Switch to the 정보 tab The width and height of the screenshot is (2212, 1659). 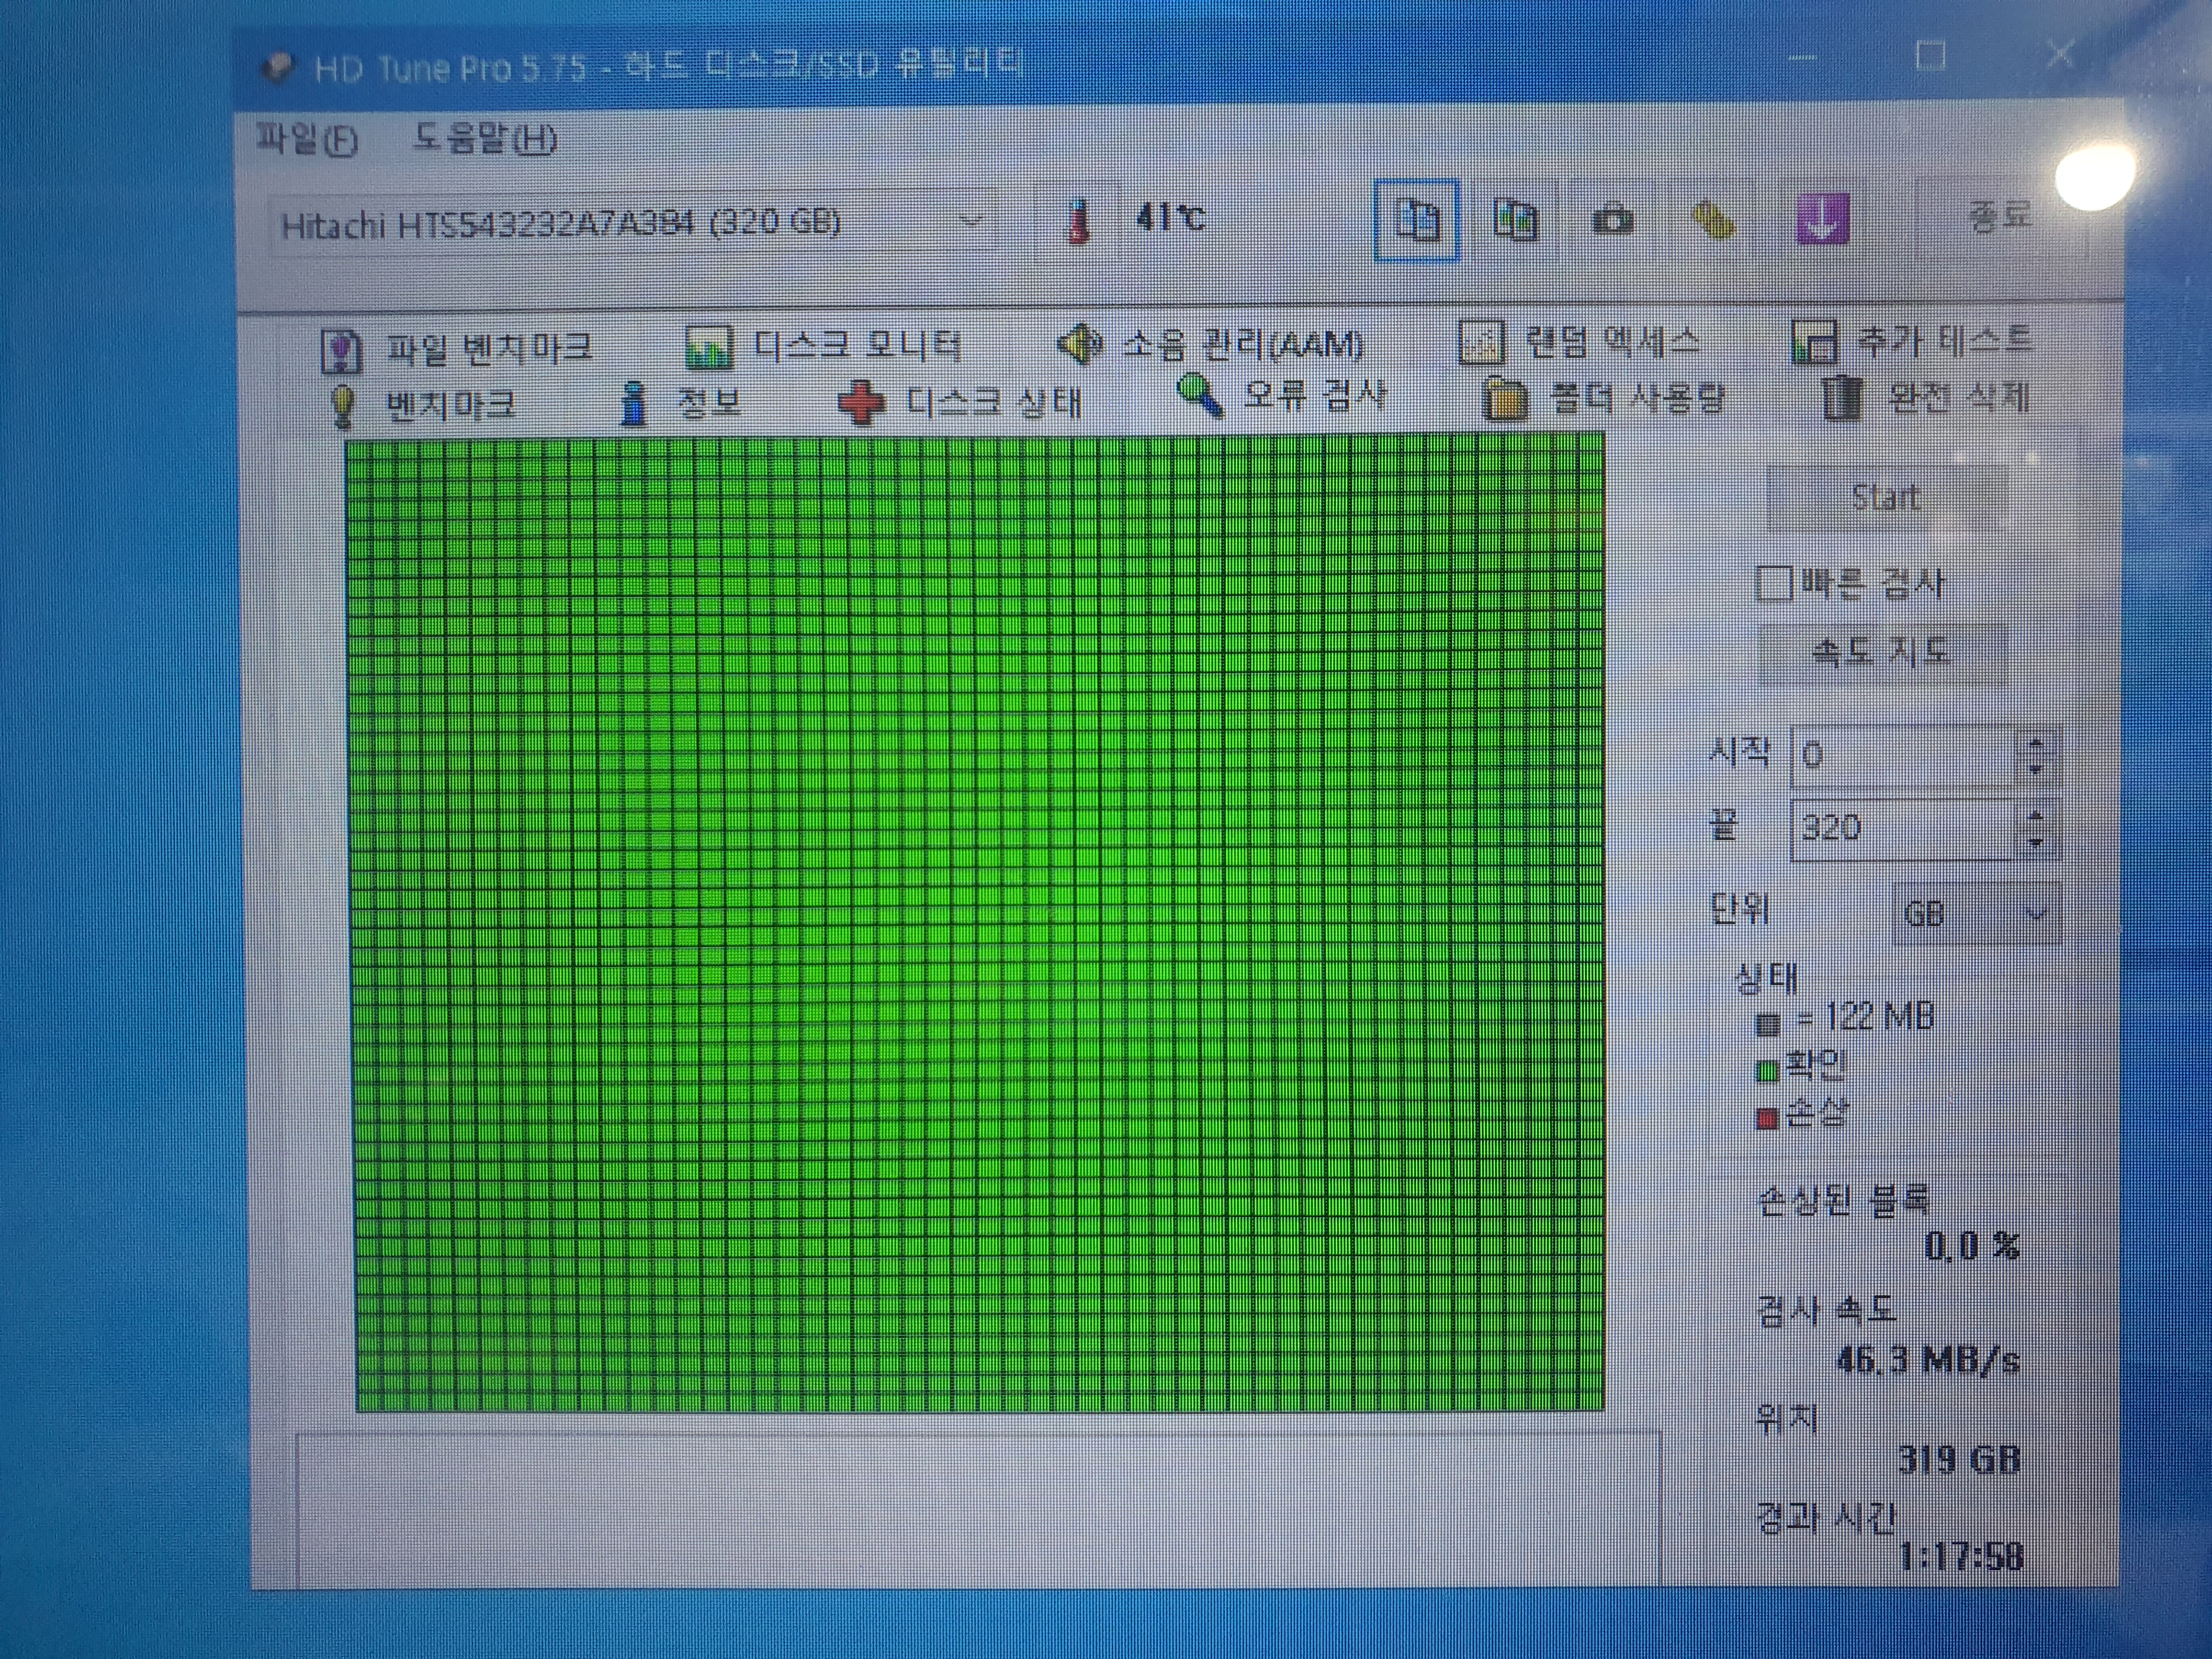pyautogui.click(x=680, y=404)
